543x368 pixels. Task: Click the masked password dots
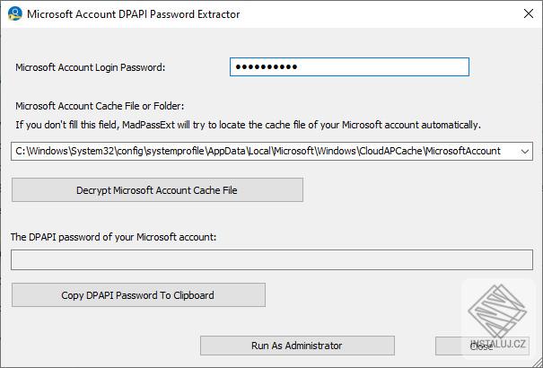[266, 67]
